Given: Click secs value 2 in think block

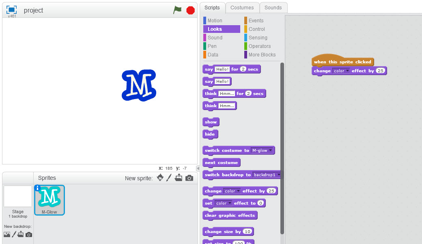Looking at the screenshot, I should click(x=248, y=93).
